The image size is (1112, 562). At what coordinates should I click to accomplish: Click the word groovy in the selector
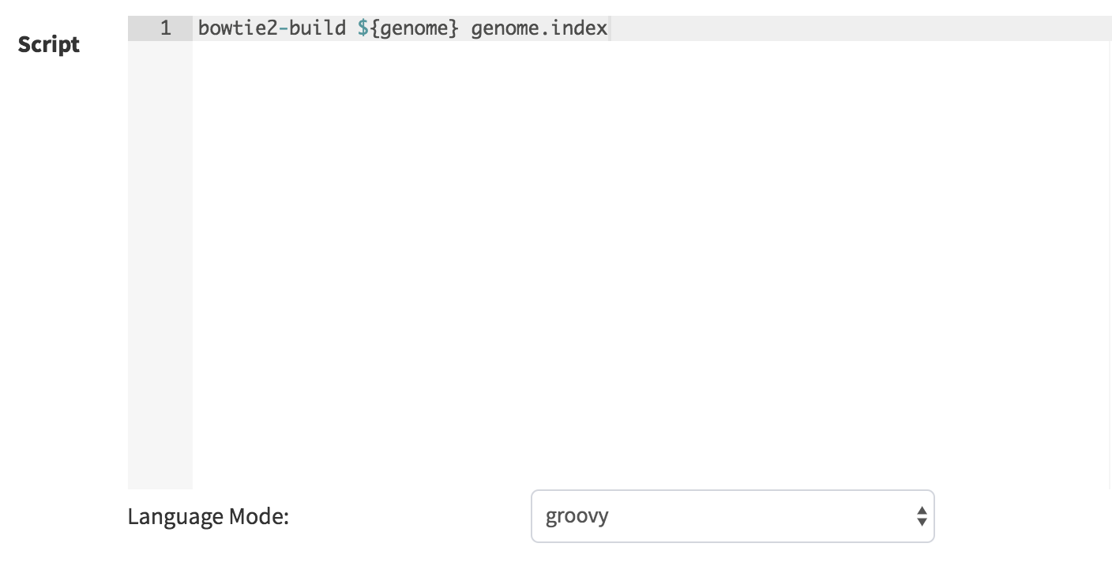pos(577,517)
